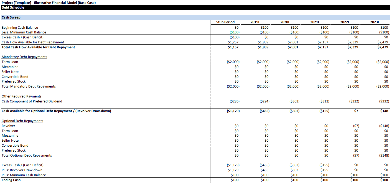Click Total Optional Debt Repayments for 2023E
The width and height of the screenshot is (392, 185).
click(384, 155)
